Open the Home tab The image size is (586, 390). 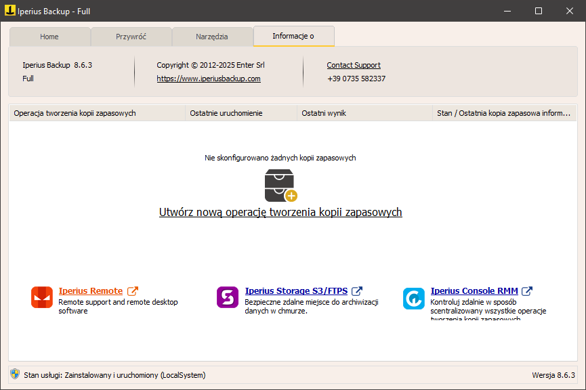[x=49, y=37]
